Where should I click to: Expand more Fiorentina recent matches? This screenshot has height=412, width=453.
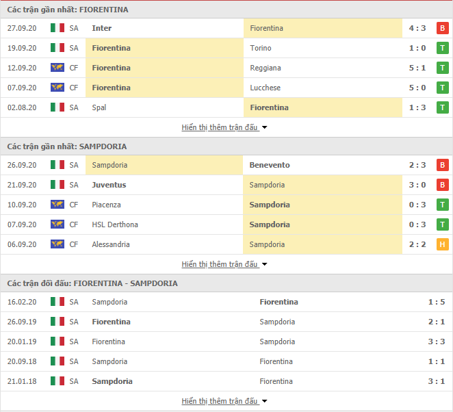pyautogui.click(x=224, y=127)
